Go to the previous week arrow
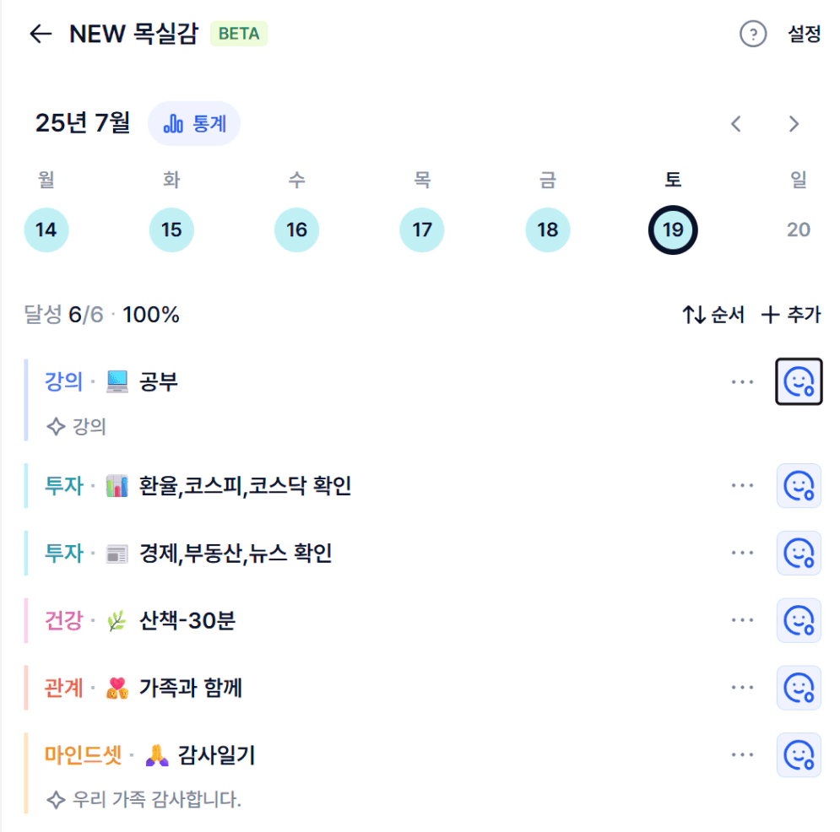This screenshot has height=832, width=840. (737, 124)
